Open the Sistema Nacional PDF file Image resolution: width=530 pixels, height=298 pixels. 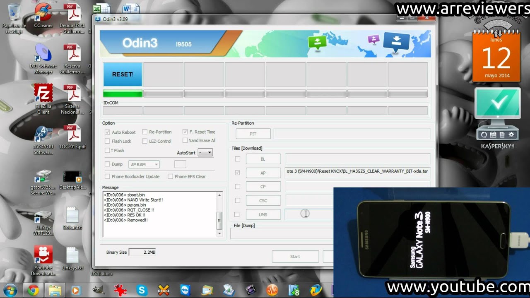[72, 99]
